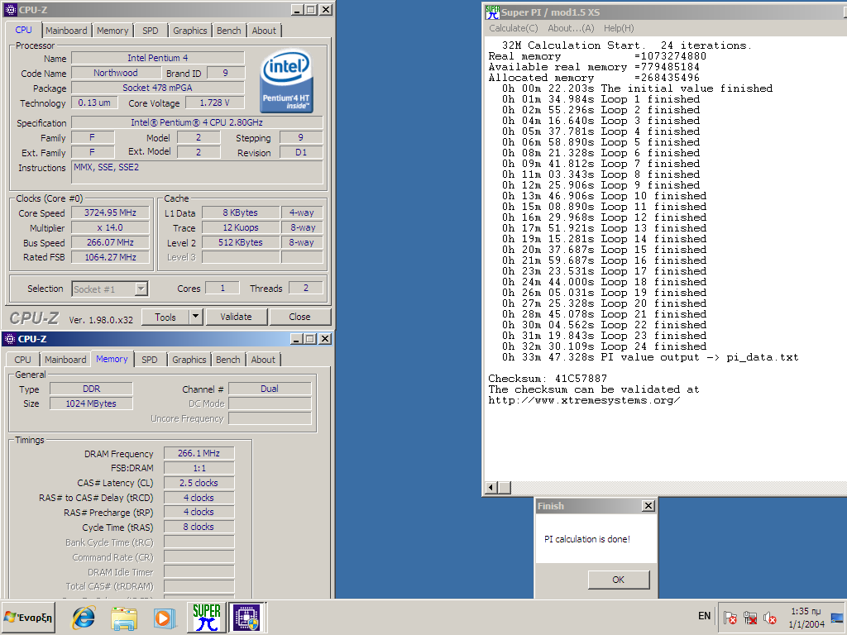Switch to CPU tab in lower CPU-Z

click(22, 360)
